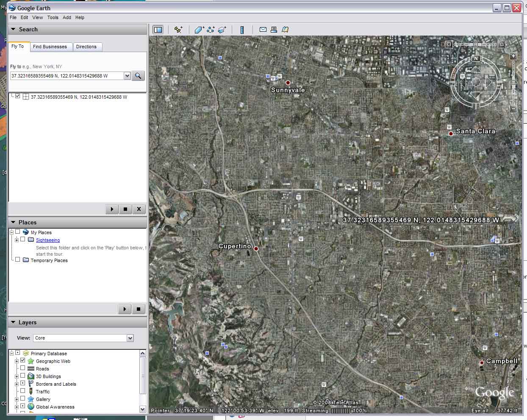Collapse the Search panel header triangle
The width and height of the screenshot is (527, 420).
[x=14, y=29]
